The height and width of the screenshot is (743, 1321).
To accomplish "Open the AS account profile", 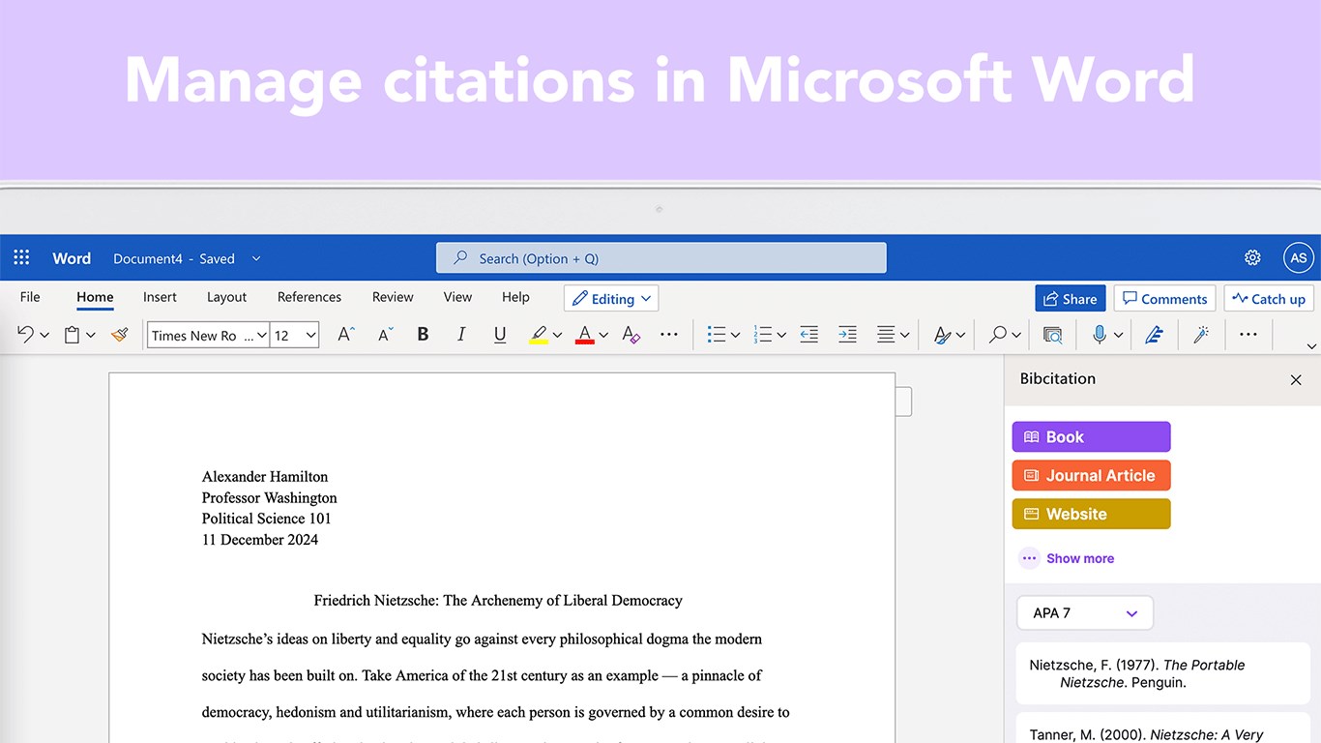I will coord(1299,258).
